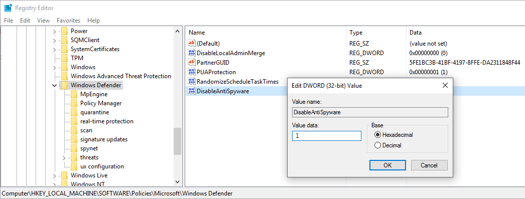
Task: Open the Favorites menu
Action: click(x=68, y=21)
